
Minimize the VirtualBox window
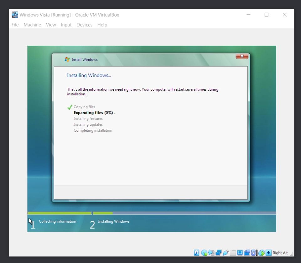248,15
